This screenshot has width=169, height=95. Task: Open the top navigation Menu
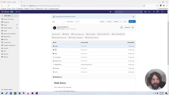18,12
